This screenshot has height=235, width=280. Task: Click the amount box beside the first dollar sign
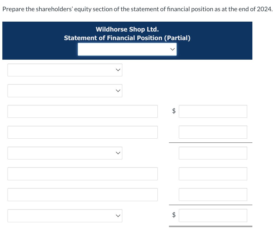tap(213, 111)
